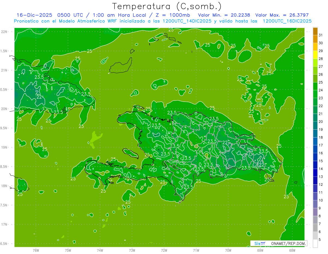
Task: Click the '6.5N' latitude axis label
Action: pos(4,244)
